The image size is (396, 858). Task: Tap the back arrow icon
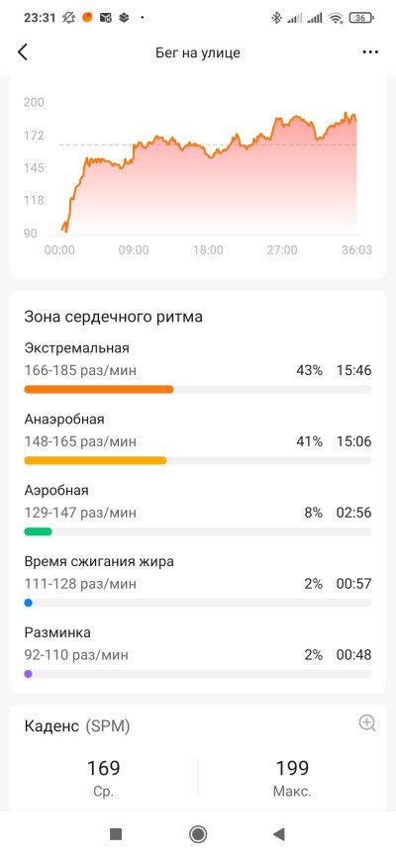click(x=23, y=52)
